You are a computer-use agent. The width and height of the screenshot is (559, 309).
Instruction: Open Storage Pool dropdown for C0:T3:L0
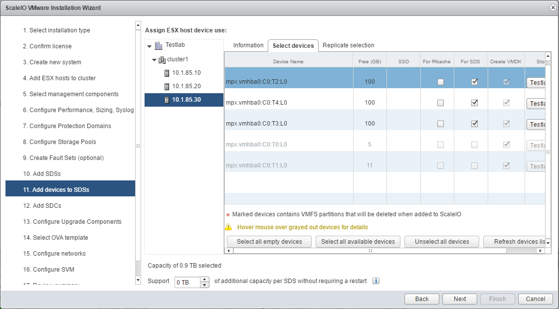pyautogui.click(x=536, y=125)
